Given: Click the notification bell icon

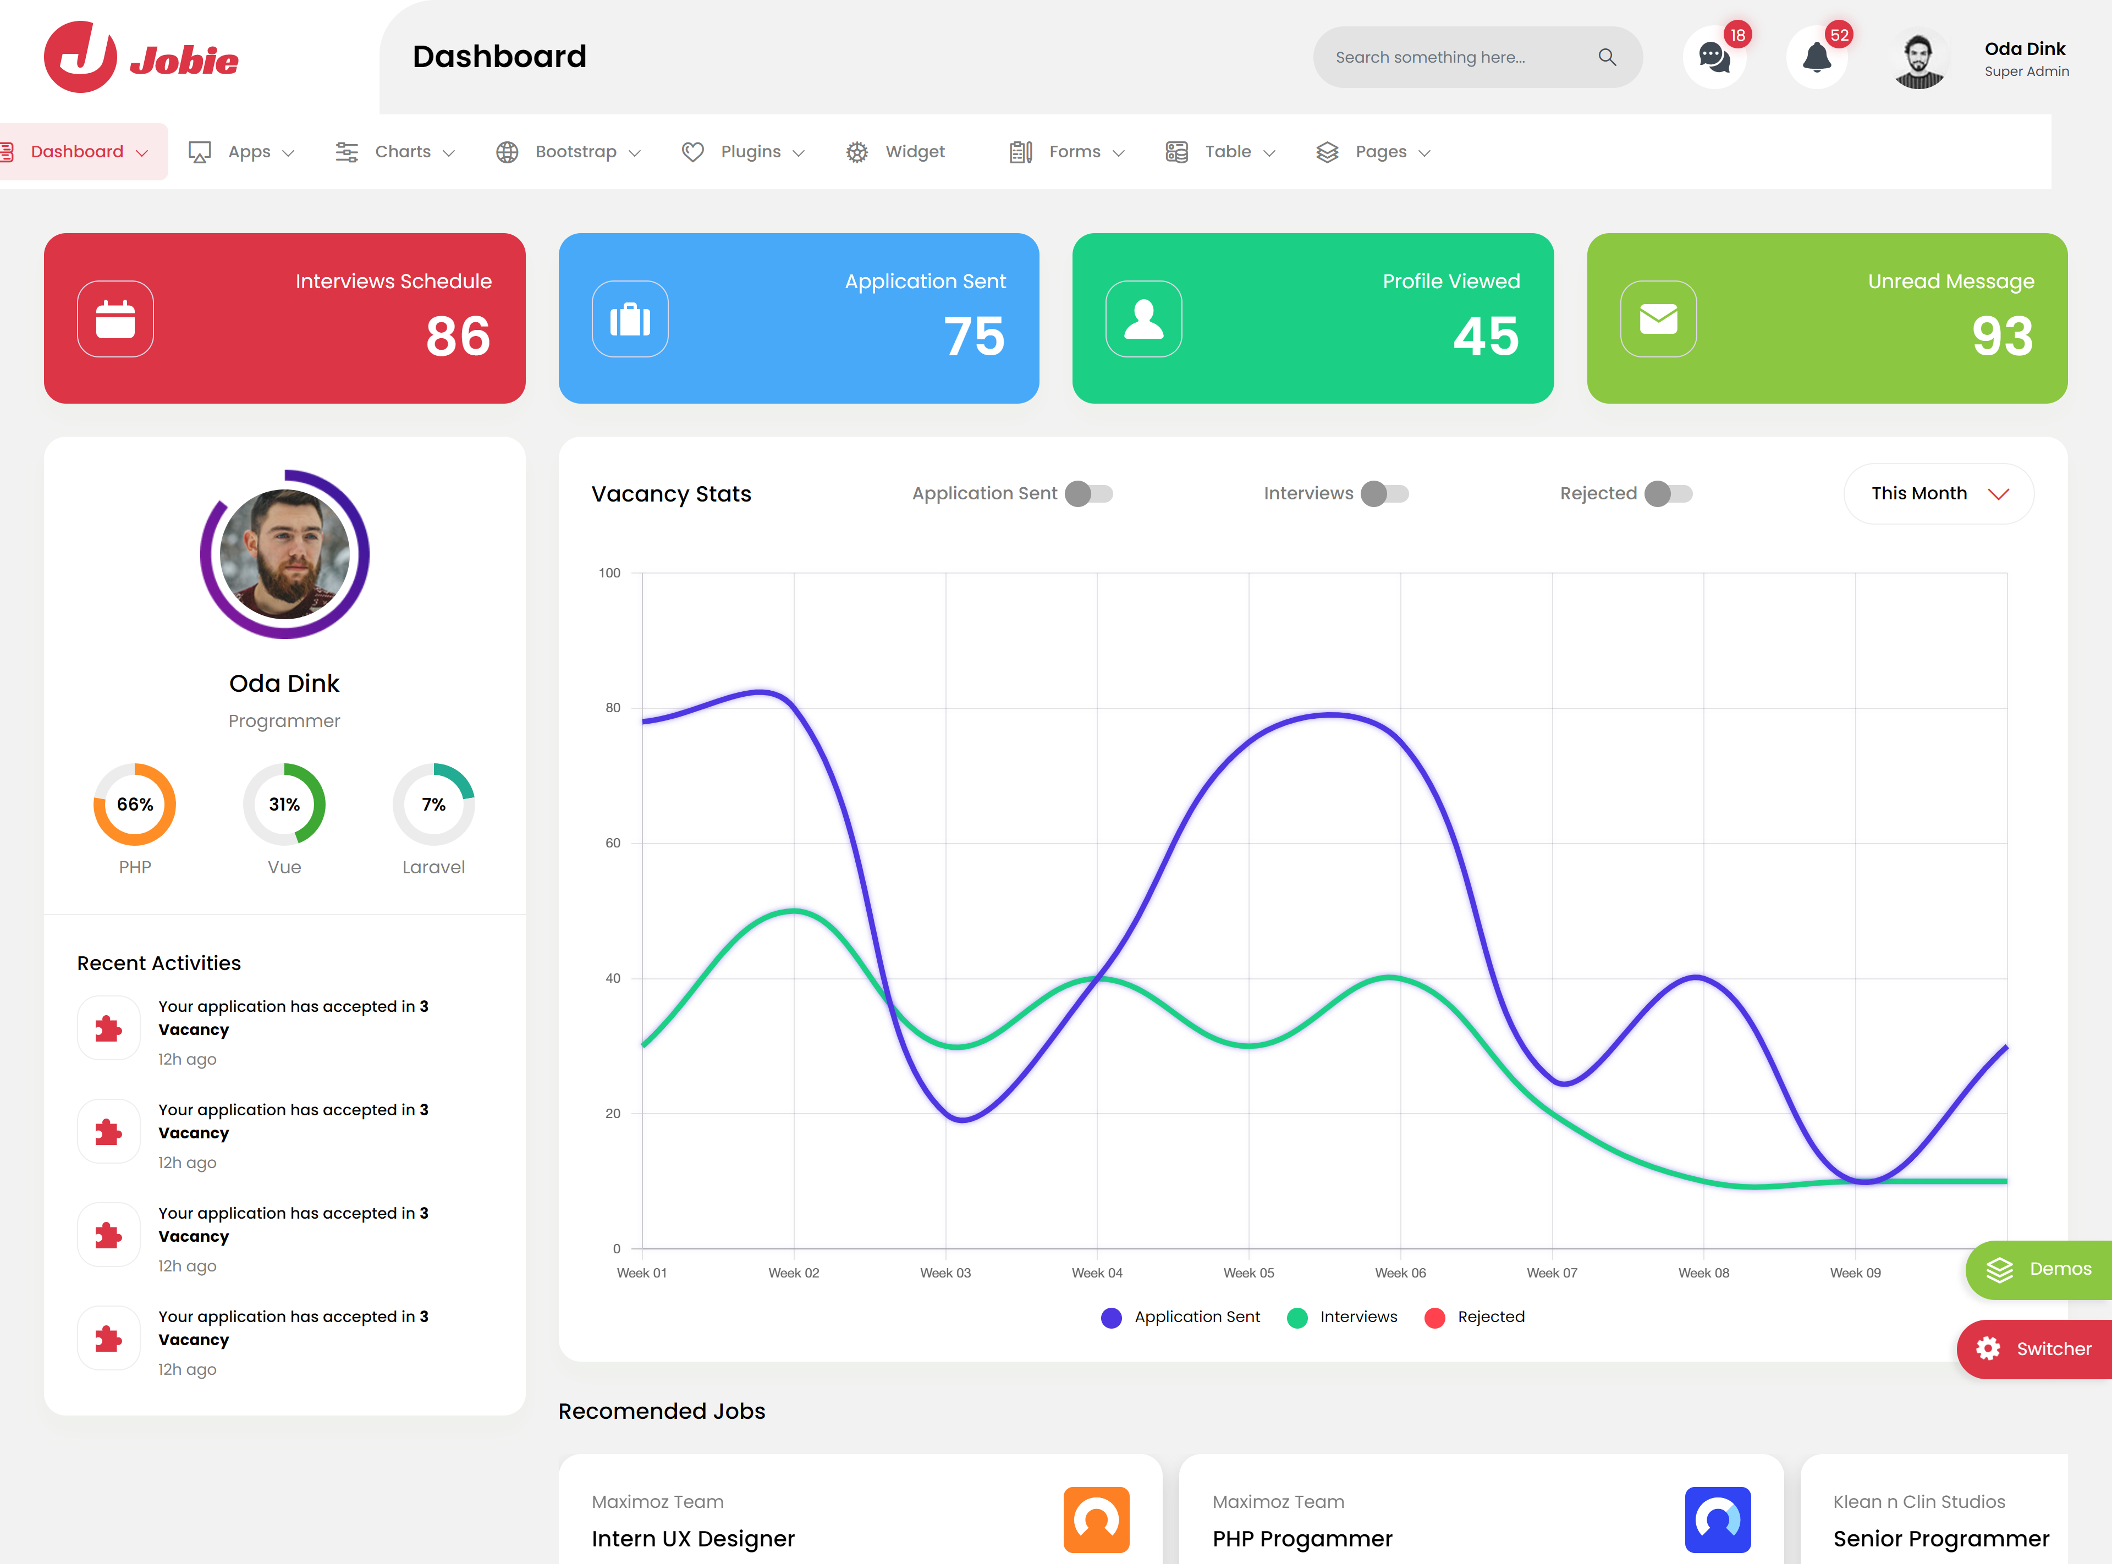Looking at the screenshot, I should tap(1816, 58).
